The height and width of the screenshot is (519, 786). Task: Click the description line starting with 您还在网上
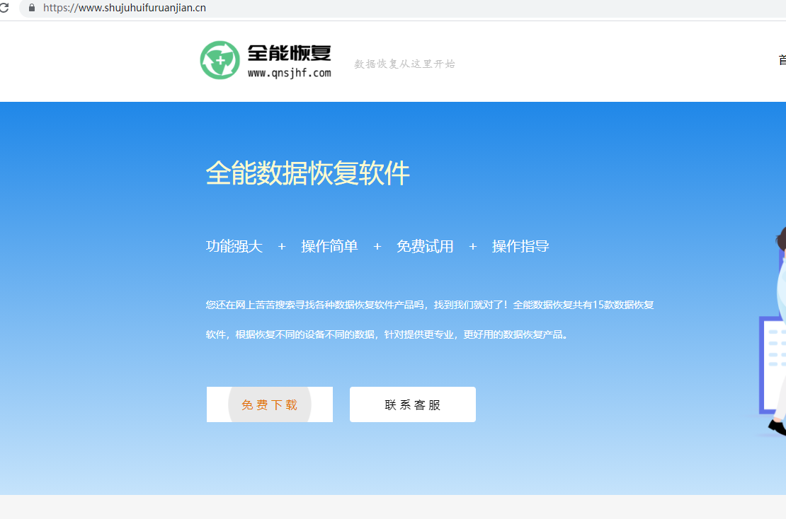coord(429,305)
